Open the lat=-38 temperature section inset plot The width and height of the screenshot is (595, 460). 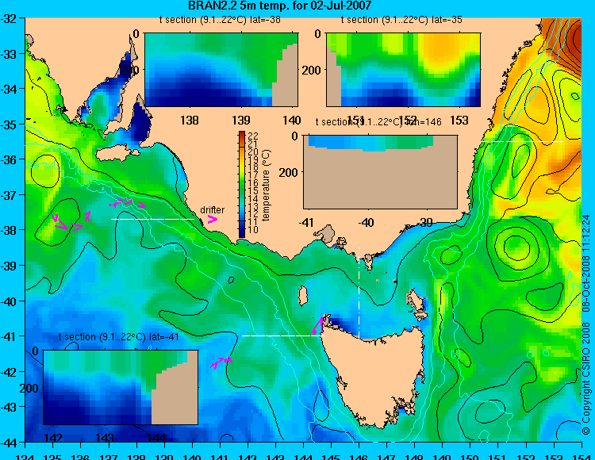coord(221,70)
